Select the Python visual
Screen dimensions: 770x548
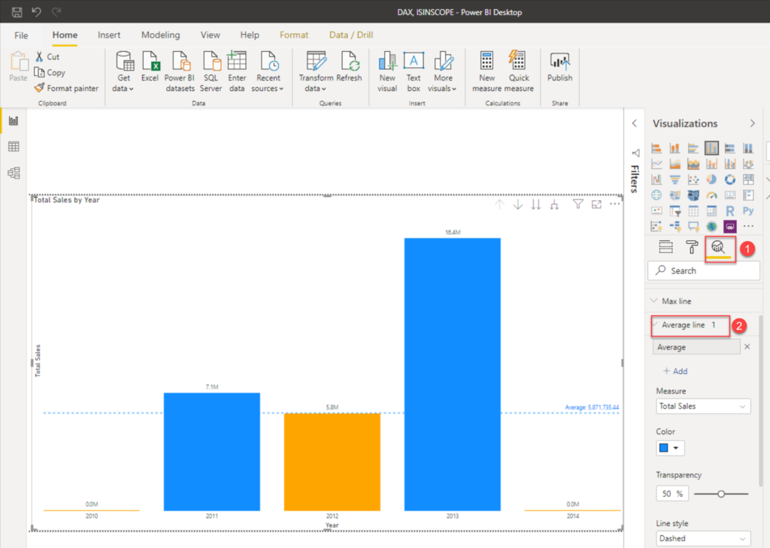pyautogui.click(x=748, y=211)
